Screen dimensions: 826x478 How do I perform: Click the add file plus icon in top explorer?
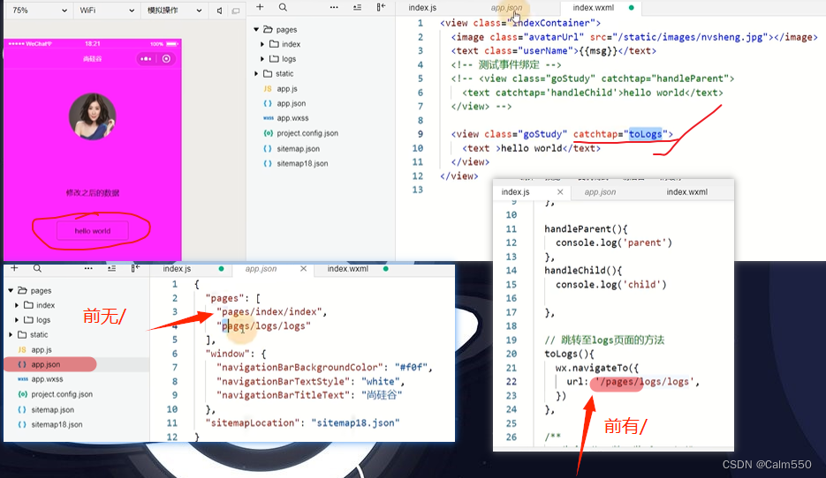click(260, 7)
